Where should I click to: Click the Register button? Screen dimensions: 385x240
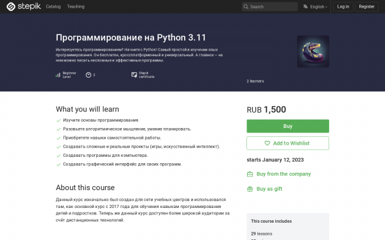pos(366,6)
